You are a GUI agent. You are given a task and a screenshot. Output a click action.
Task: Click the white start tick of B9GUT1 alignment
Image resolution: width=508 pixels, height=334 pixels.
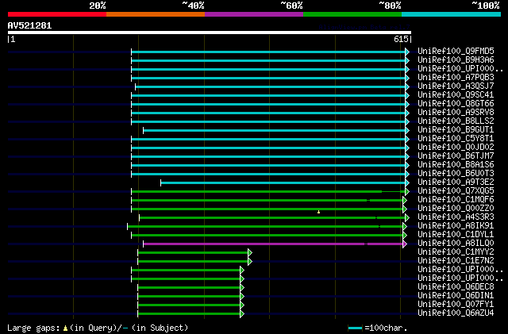pos(143,131)
